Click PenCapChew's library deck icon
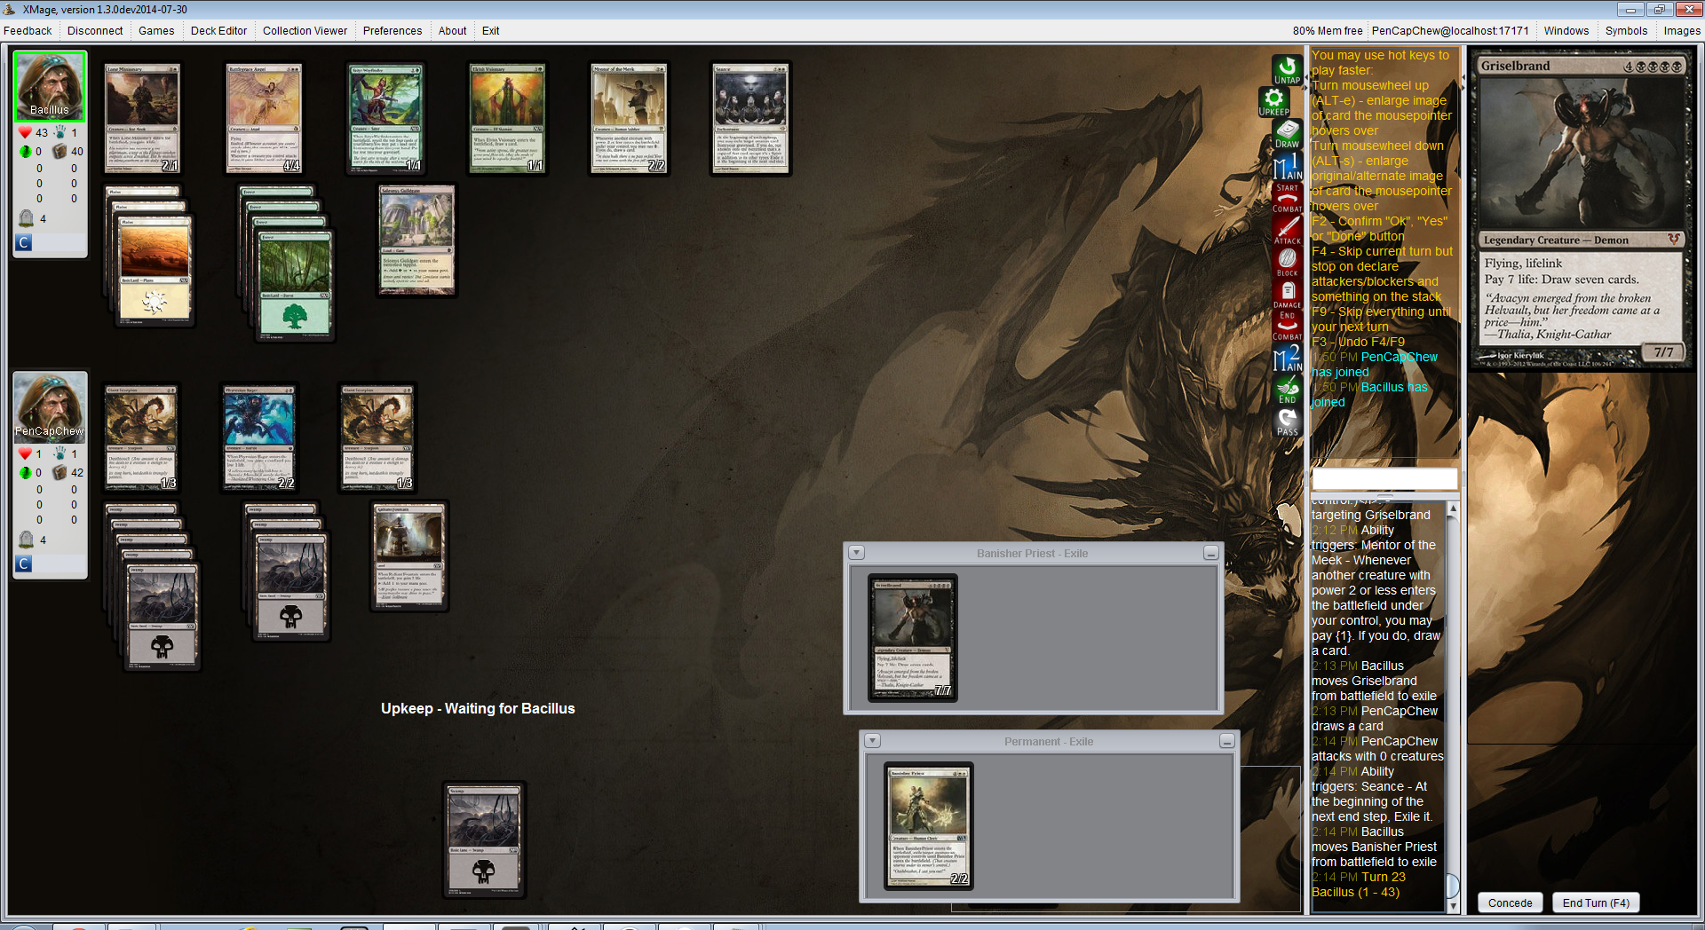 [59, 472]
